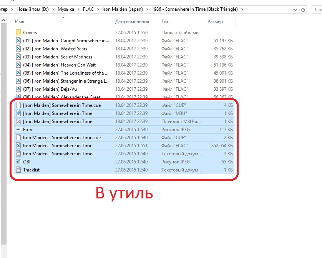The height and width of the screenshot is (258, 322).
Task: Select the date cell 27.06.2015 12:51
Action: click(131, 146)
